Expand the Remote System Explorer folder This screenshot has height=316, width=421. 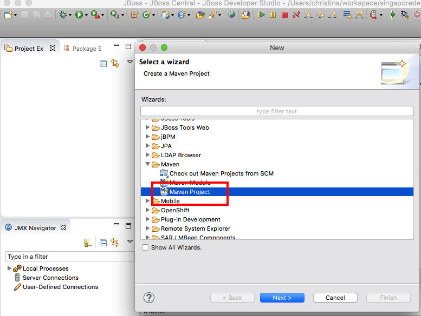click(x=147, y=228)
